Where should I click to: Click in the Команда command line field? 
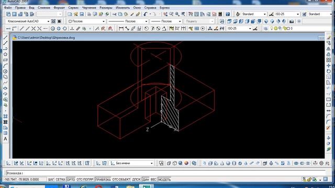[x=165, y=173]
